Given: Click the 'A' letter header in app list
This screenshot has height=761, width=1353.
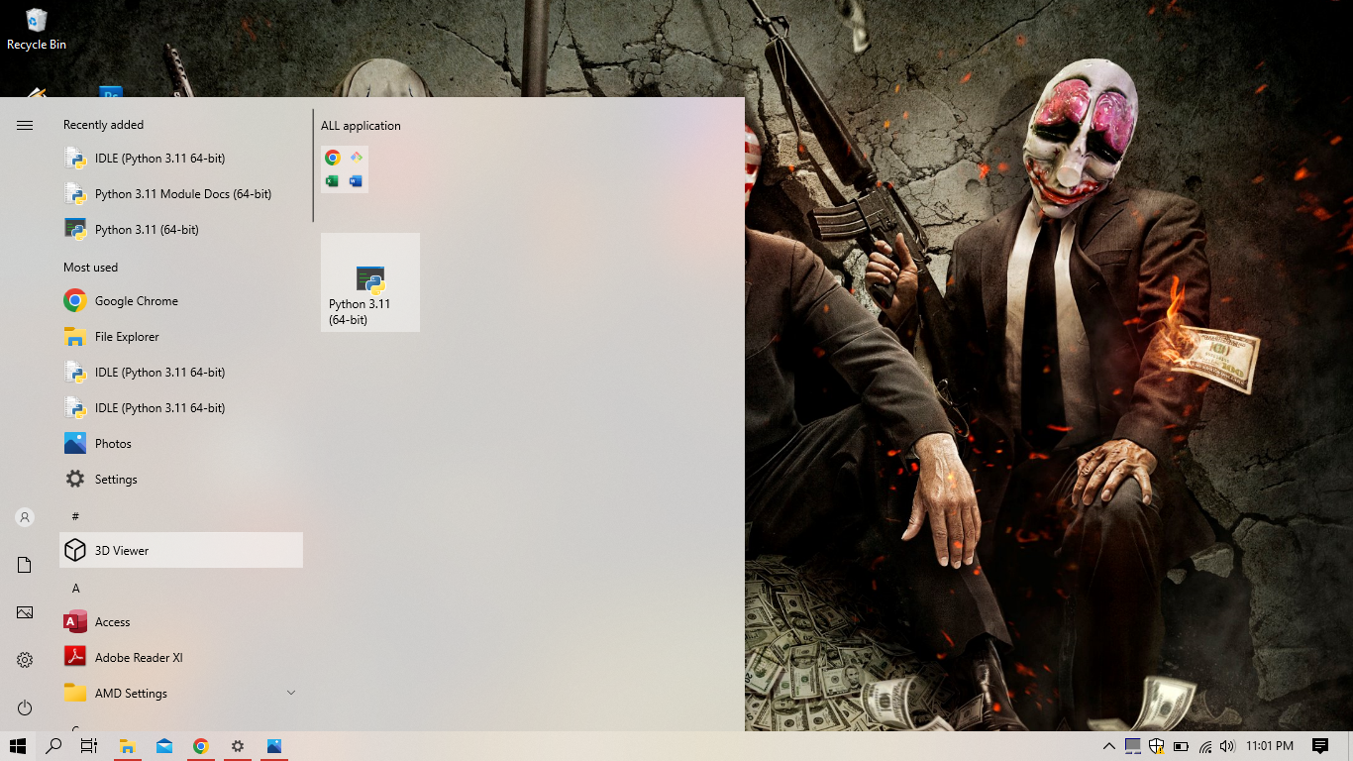Looking at the screenshot, I should click(x=75, y=589).
